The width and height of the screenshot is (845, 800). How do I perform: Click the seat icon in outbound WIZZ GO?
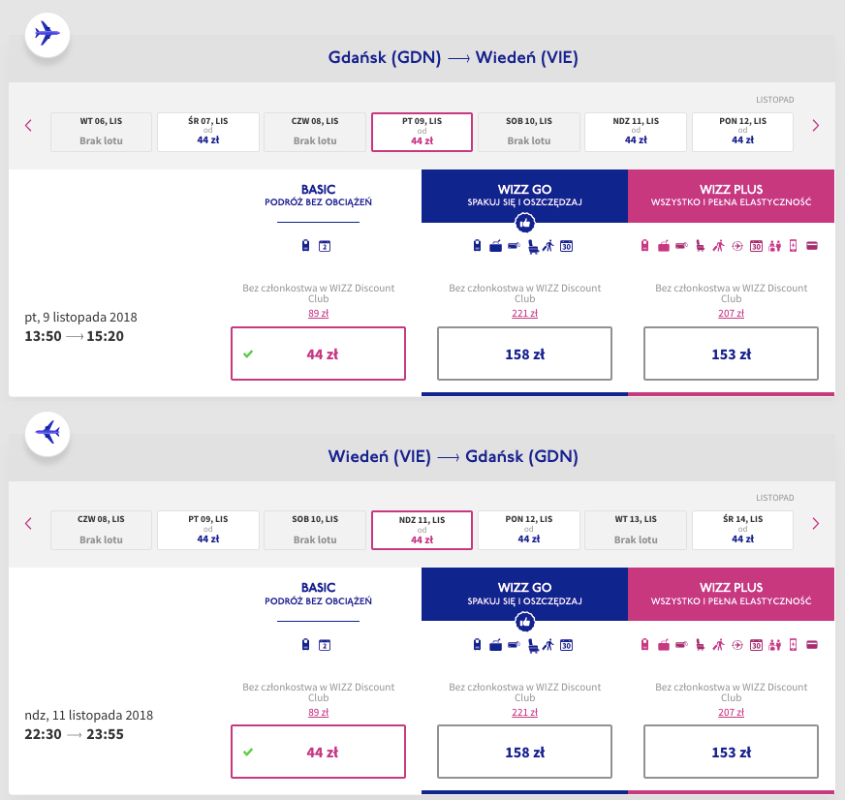click(533, 246)
